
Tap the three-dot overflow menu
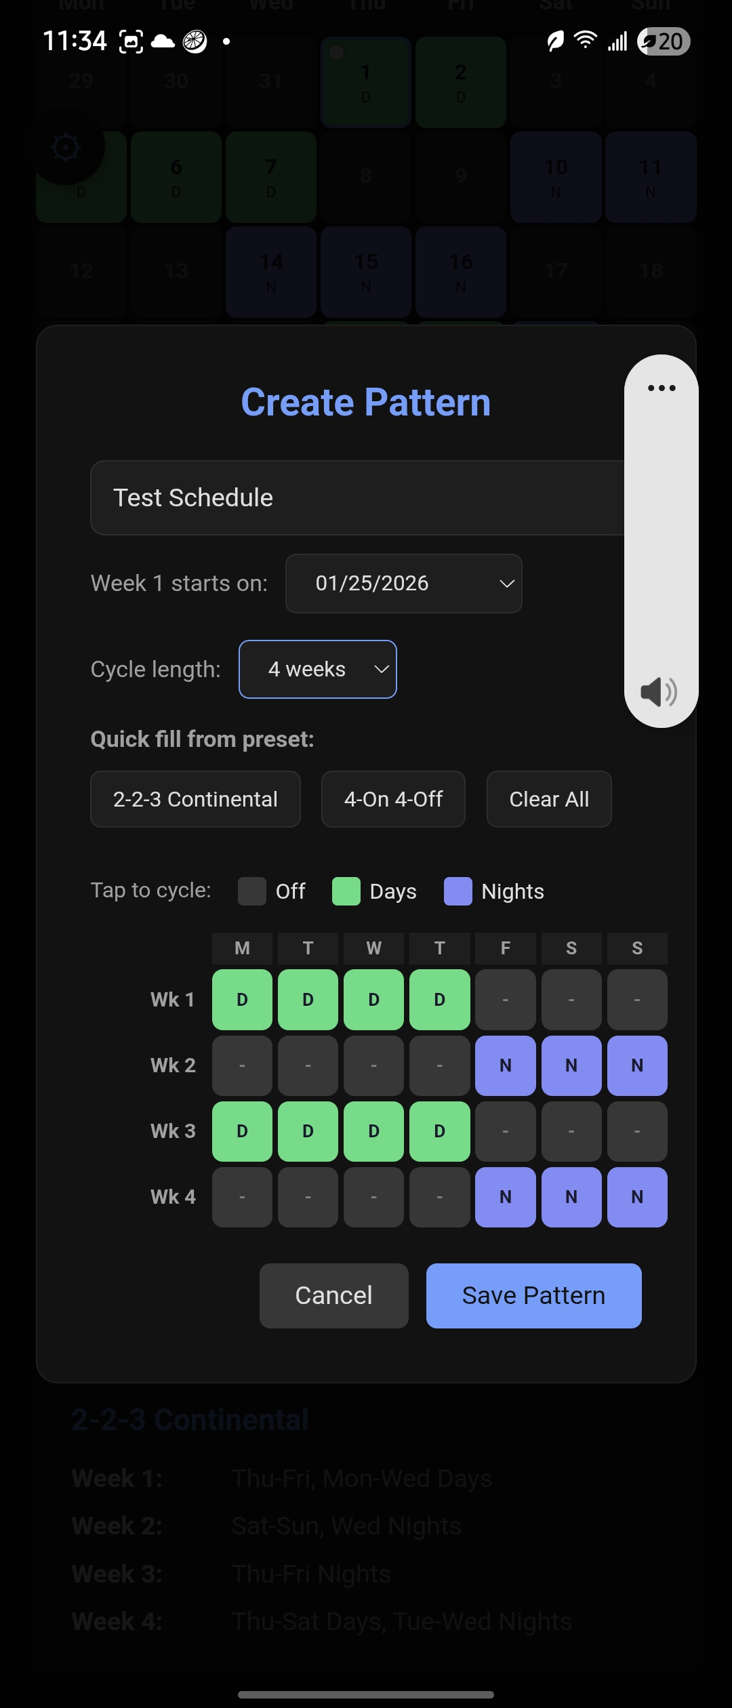tap(660, 388)
